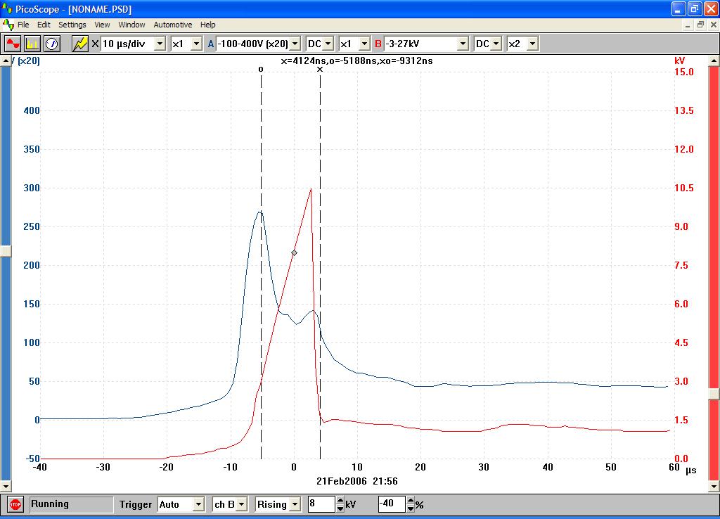Click the yellow auto setup icon
This screenshot has width=720, height=519.
[80, 44]
